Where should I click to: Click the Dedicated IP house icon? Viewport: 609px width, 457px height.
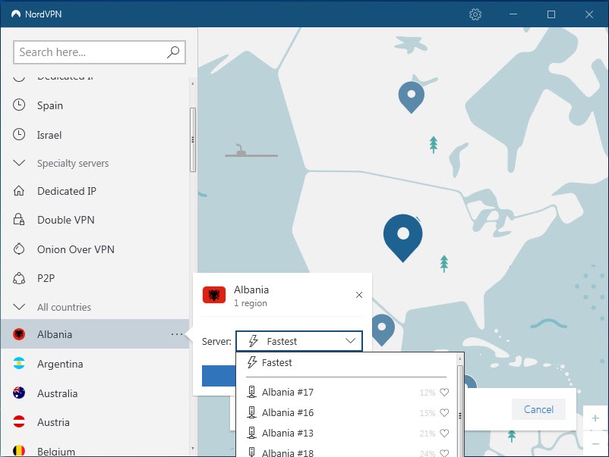coord(19,191)
